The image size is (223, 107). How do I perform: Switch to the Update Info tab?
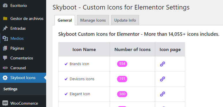pos(125,20)
